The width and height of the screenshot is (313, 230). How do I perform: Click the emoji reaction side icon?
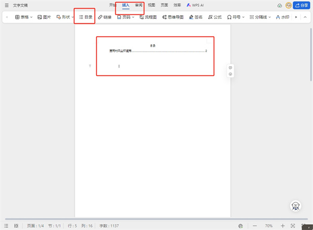231,74
